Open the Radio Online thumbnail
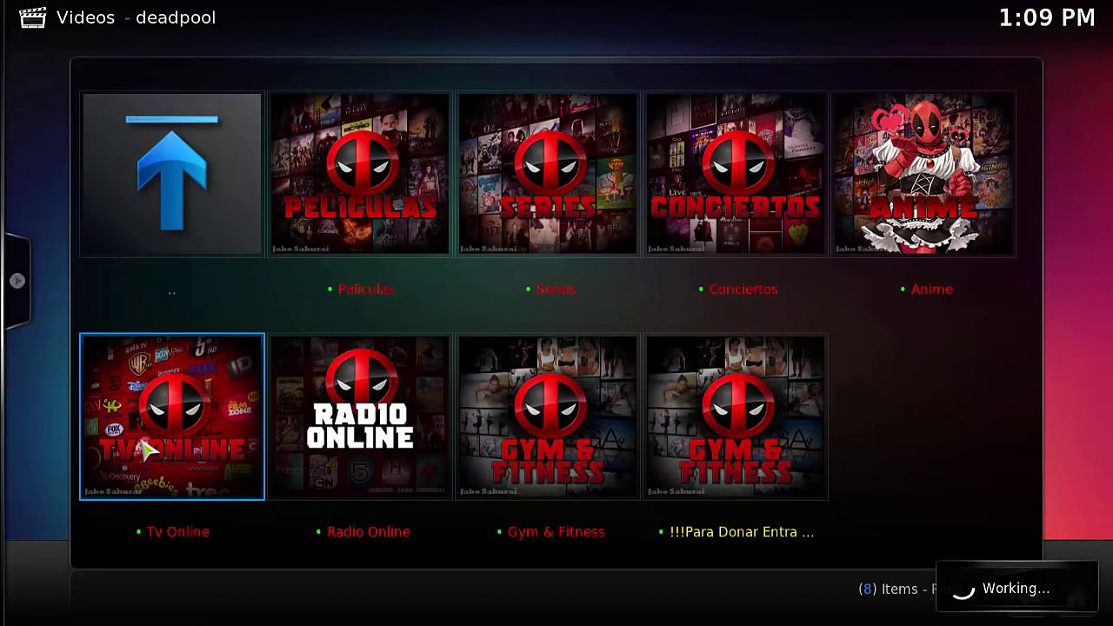This screenshot has height=626, width=1113. point(360,416)
